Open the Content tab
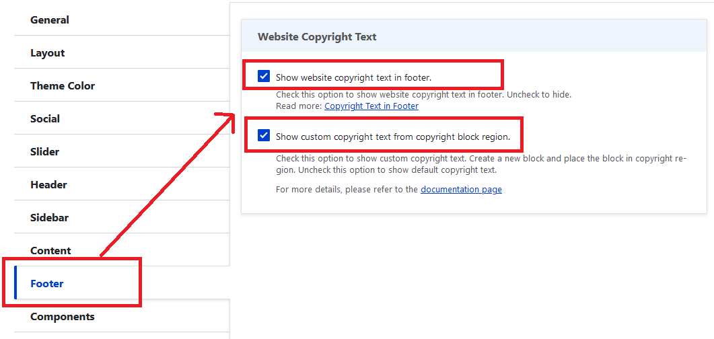Image resolution: width=714 pixels, height=339 pixels. pyautogui.click(x=50, y=251)
